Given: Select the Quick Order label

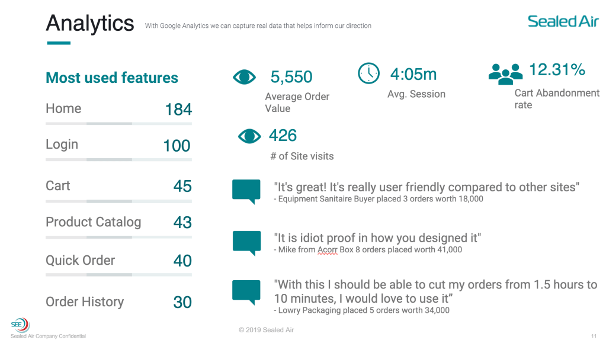Looking at the screenshot, I should tap(81, 261).
